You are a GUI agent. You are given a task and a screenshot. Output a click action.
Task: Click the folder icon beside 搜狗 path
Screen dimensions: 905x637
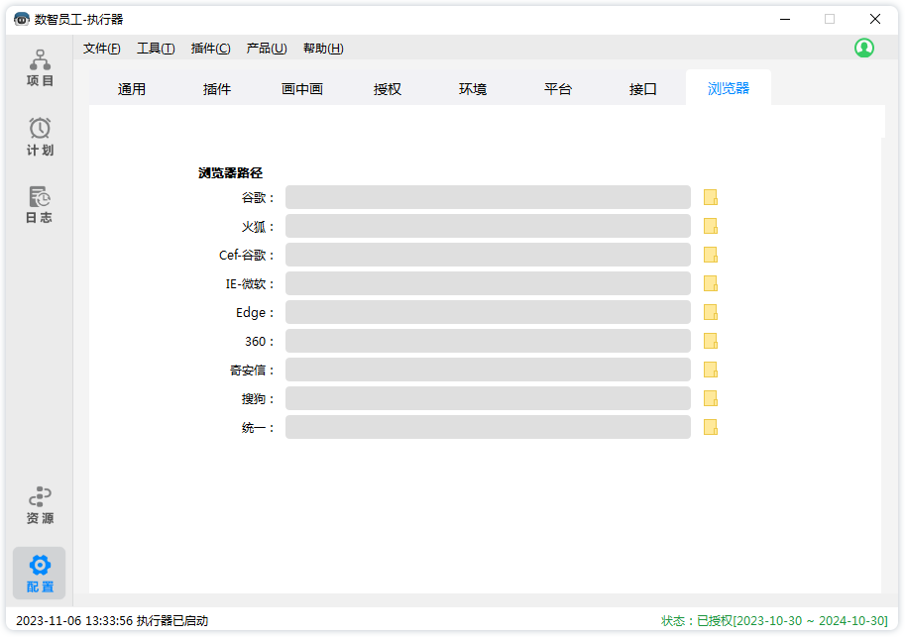tap(710, 398)
